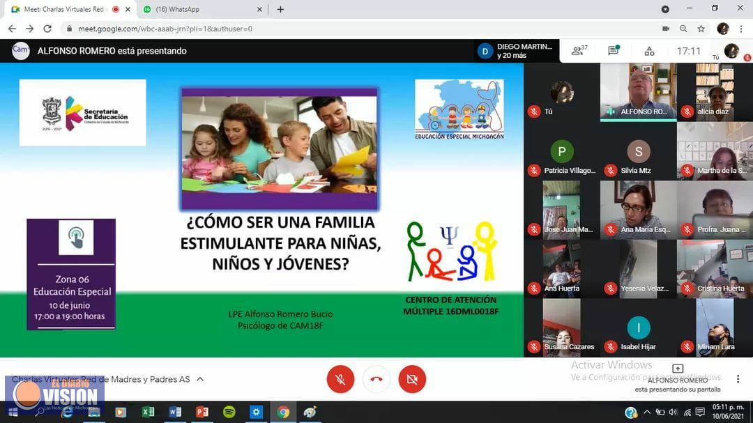Image resolution: width=753 pixels, height=423 pixels.
Task: Click your self-view avatar at top right
Action: click(x=731, y=50)
